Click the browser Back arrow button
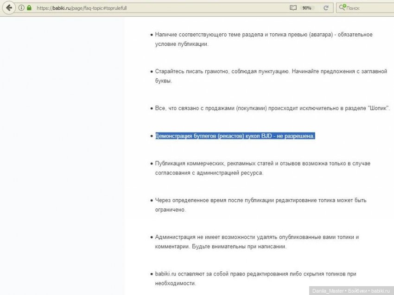Viewport: 394px width, 295px height. [9, 8]
